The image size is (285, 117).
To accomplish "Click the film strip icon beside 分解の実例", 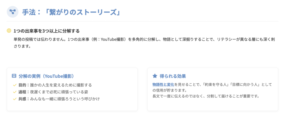I will tap(14, 76).
